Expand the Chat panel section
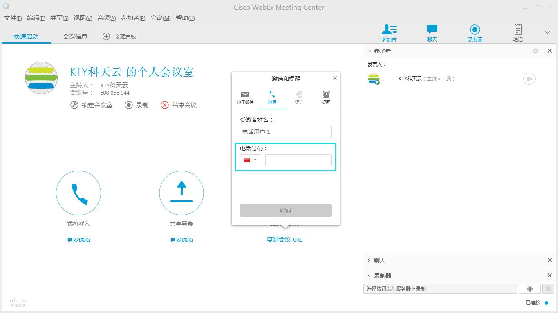The width and height of the screenshot is (558, 313). coord(369,260)
